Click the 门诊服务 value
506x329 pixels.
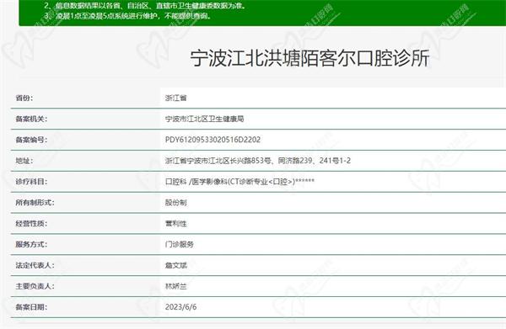coord(180,244)
